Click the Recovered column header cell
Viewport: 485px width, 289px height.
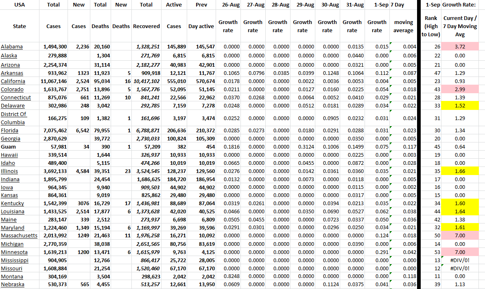coord(146,26)
